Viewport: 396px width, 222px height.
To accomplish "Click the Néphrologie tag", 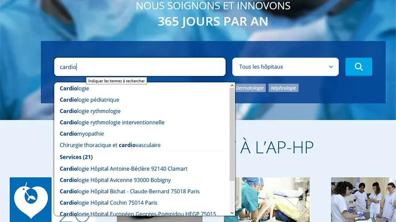I will point(283,88).
